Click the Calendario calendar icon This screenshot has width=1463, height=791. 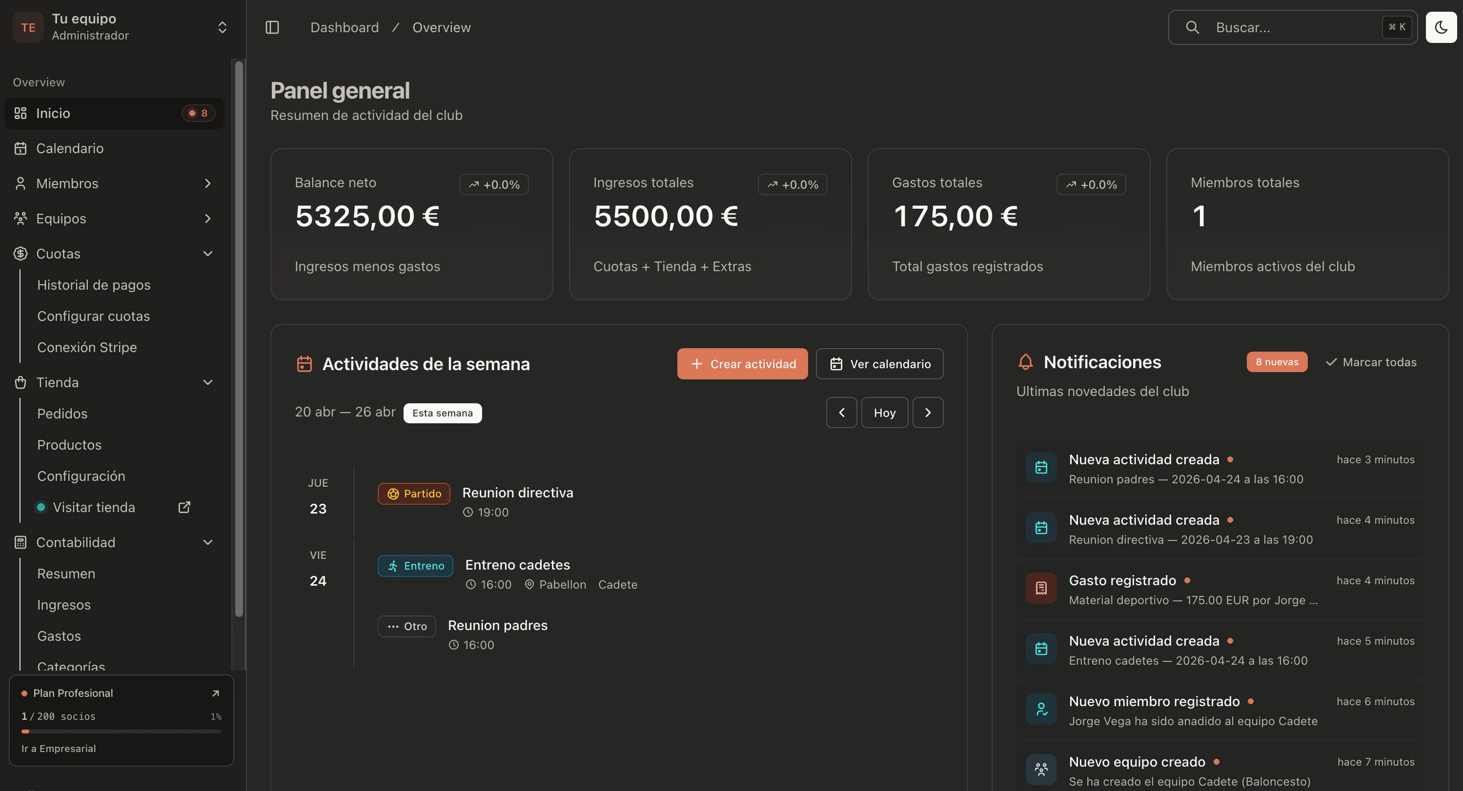tap(20, 148)
